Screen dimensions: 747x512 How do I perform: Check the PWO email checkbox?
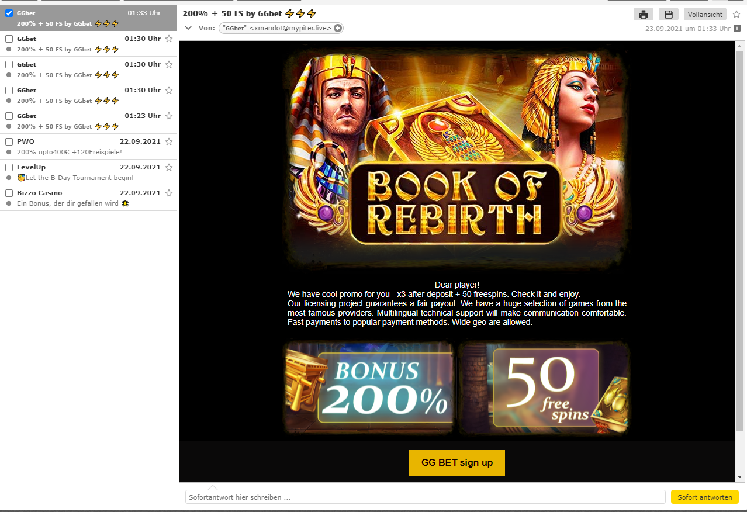[x=9, y=141]
